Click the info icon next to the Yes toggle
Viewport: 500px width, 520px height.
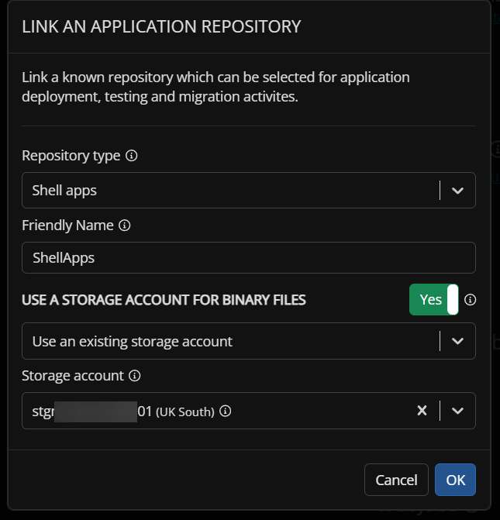470,300
